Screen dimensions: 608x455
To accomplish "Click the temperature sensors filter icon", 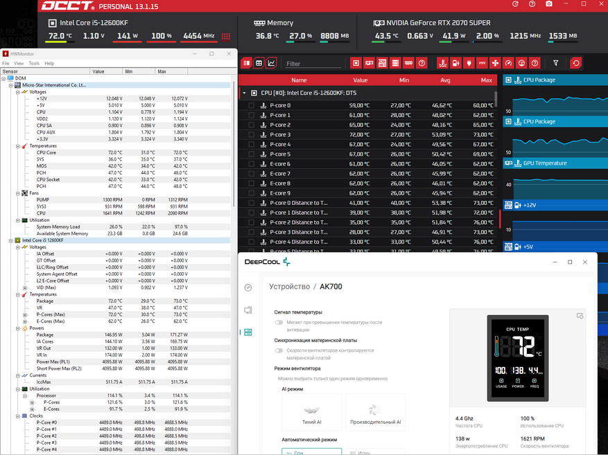I will point(443,63).
